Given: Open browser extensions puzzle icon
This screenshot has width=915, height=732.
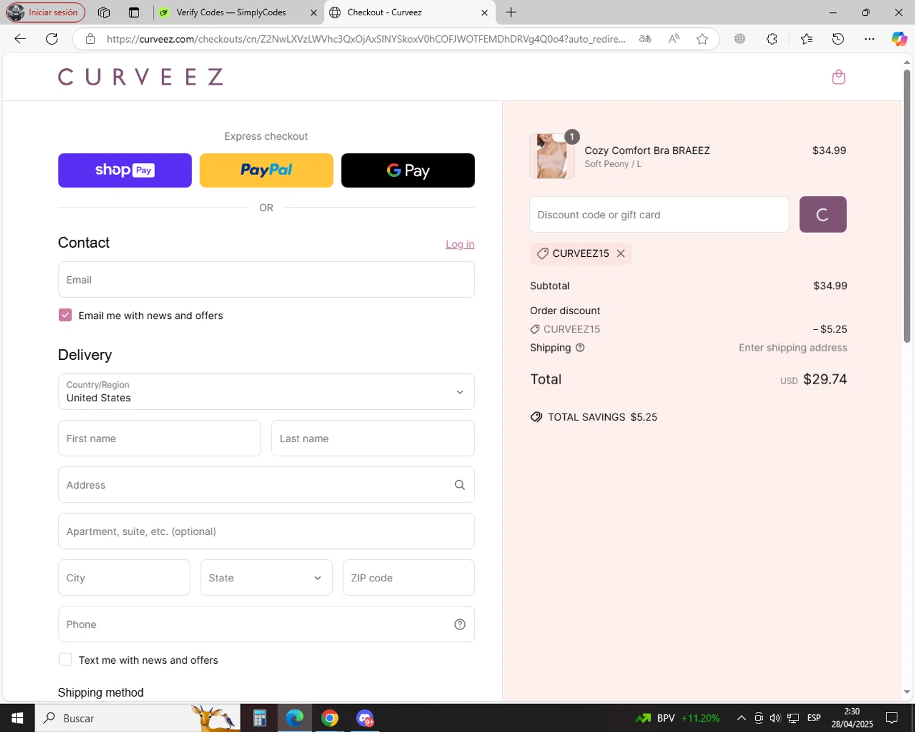Looking at the screenshot, I should point(772,39).
